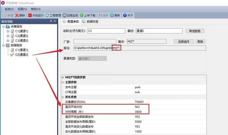
Task: Close the 服务导航 navigation panel
Action: (55, 21)
